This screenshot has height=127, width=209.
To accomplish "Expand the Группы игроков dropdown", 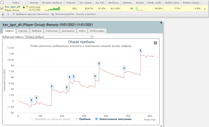I will tap(86, 14).
